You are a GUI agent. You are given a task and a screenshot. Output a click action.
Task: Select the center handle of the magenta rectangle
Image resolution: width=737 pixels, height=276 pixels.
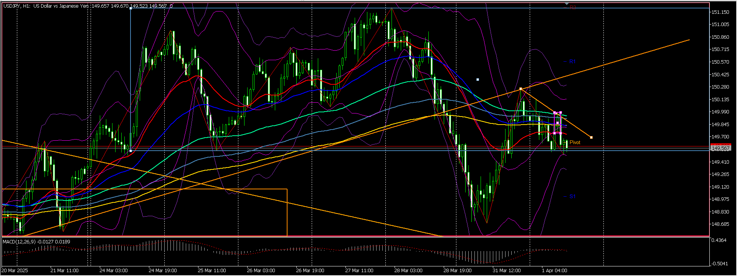click(x=557, y=123)
